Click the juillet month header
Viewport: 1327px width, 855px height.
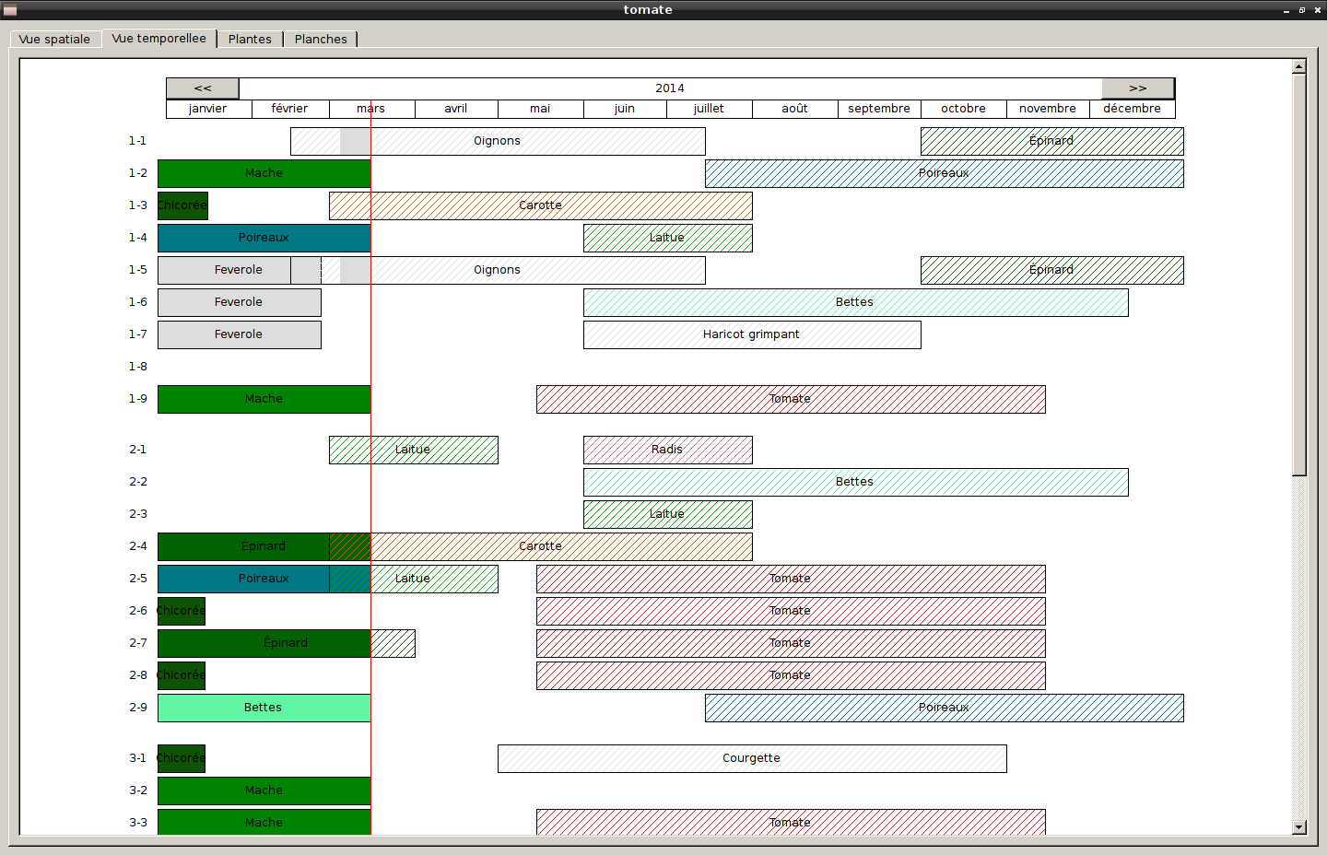click(x=709, y=109)
